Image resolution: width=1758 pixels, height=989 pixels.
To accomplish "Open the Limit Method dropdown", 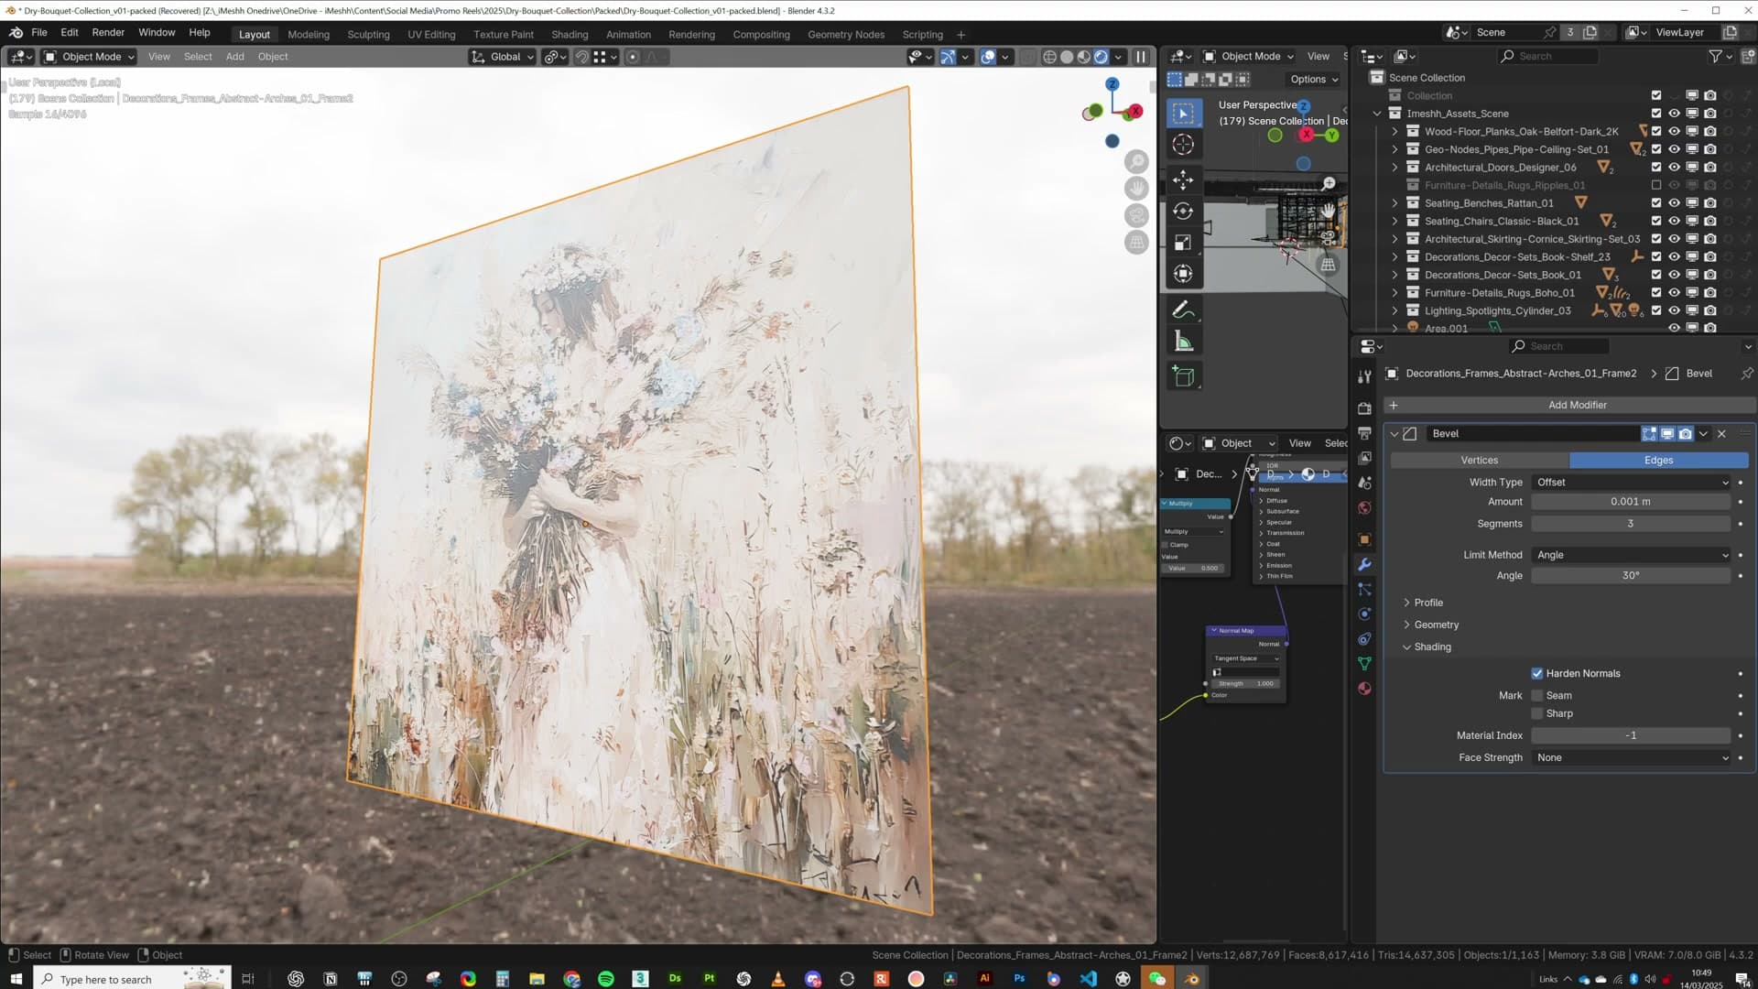I will tap(1632, 555).
